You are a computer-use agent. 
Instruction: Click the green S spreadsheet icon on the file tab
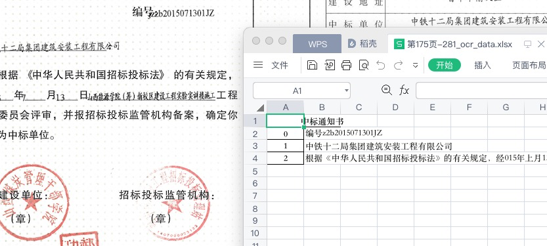[x=399, y=44]
